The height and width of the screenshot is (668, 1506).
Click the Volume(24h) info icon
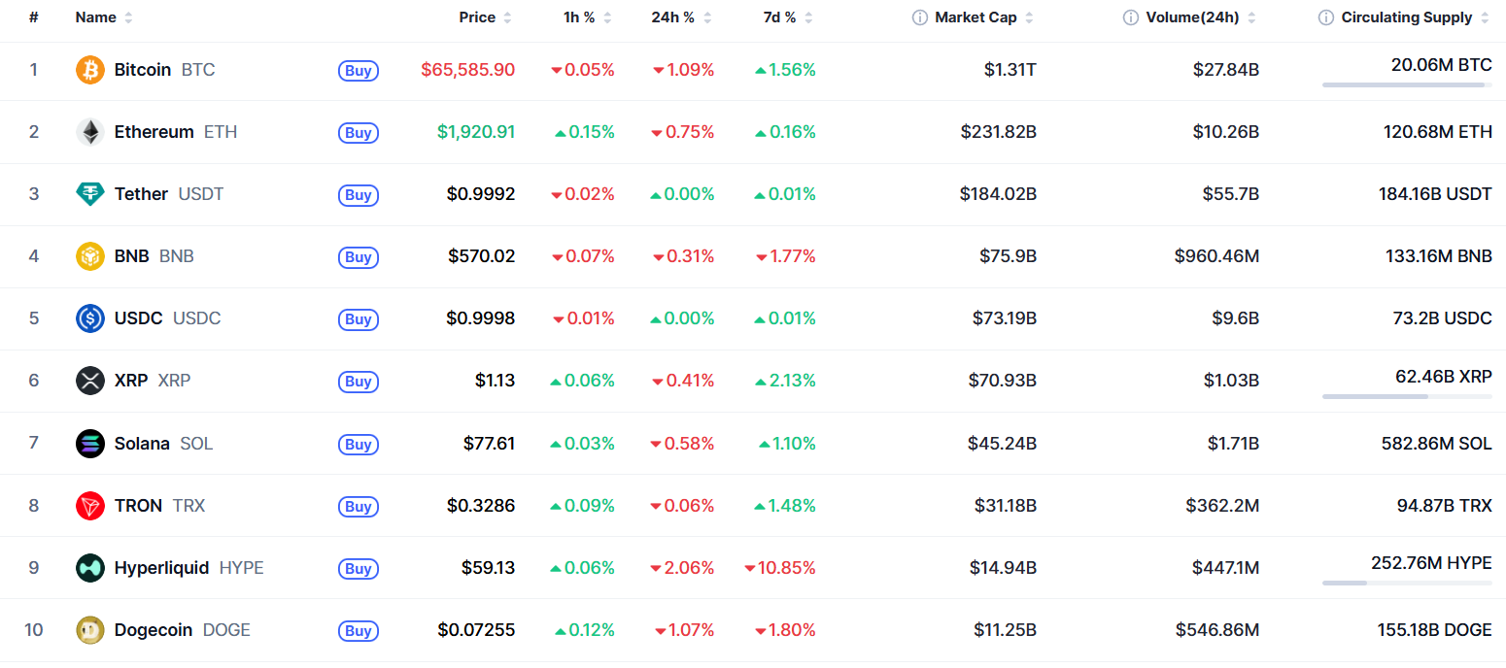tap(1130, 17)
